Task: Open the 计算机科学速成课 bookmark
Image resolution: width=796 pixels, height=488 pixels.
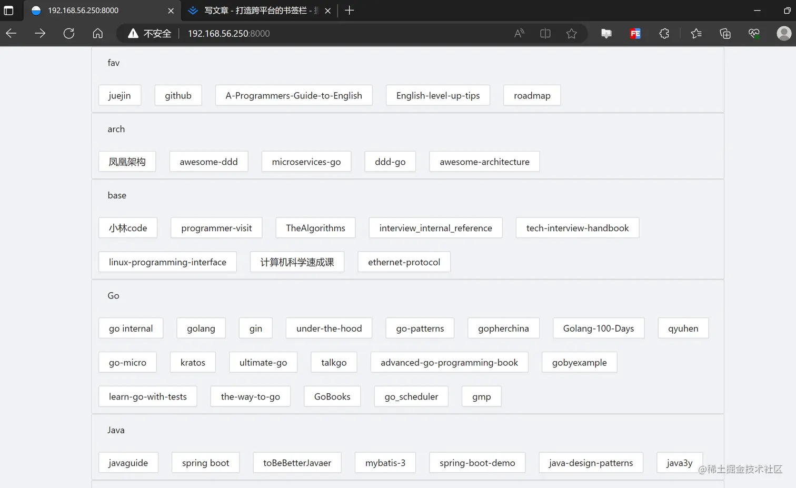Action: [x=297, y=262]
